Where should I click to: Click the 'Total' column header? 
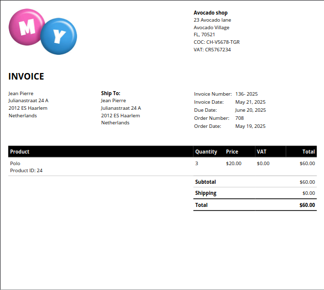tap(308, 152)
